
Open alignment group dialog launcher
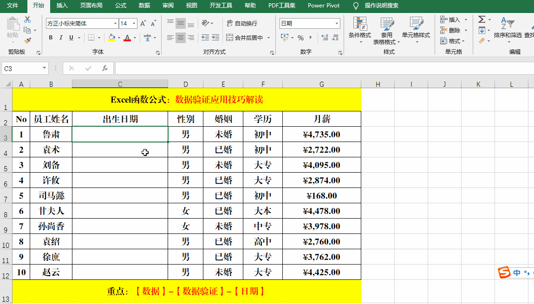coord(272,53)
